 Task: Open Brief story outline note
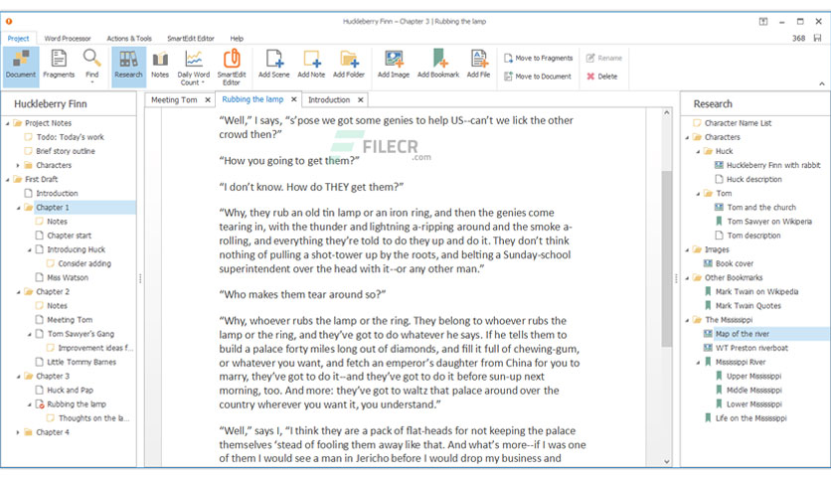pyautogui.click(x=66, y=151)
